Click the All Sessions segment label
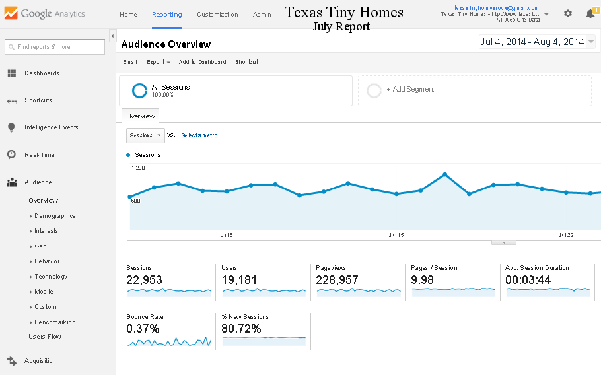The width and height of the screenshot is (601, 375). click(170, 87)
